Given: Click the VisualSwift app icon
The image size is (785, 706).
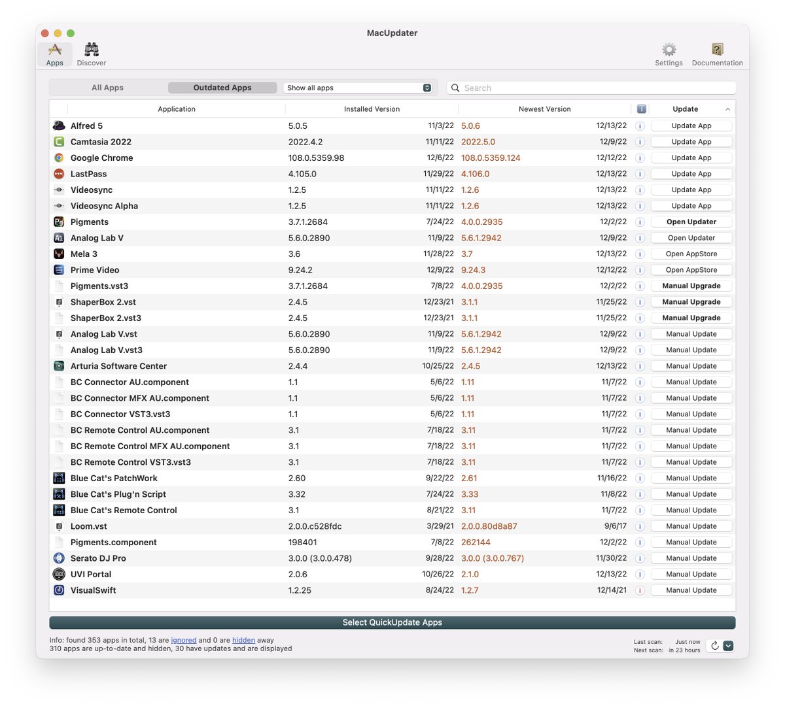Looking at the screenshot, I should (x=59, y=590).
